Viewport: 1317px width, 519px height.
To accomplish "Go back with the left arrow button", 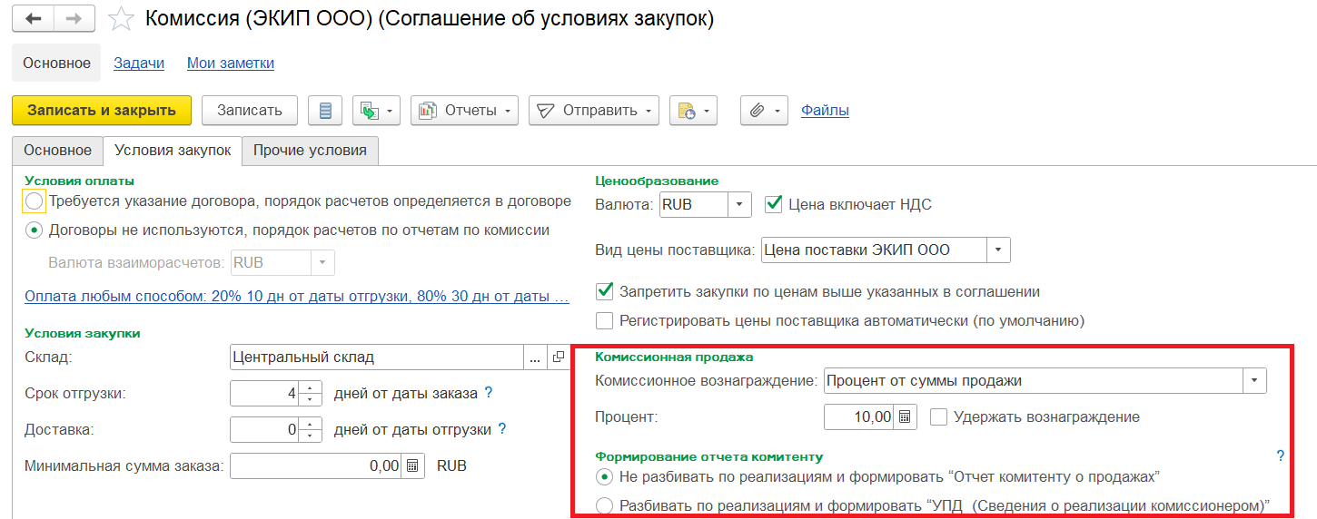I will pyautogui.click(x=34, y=19).
